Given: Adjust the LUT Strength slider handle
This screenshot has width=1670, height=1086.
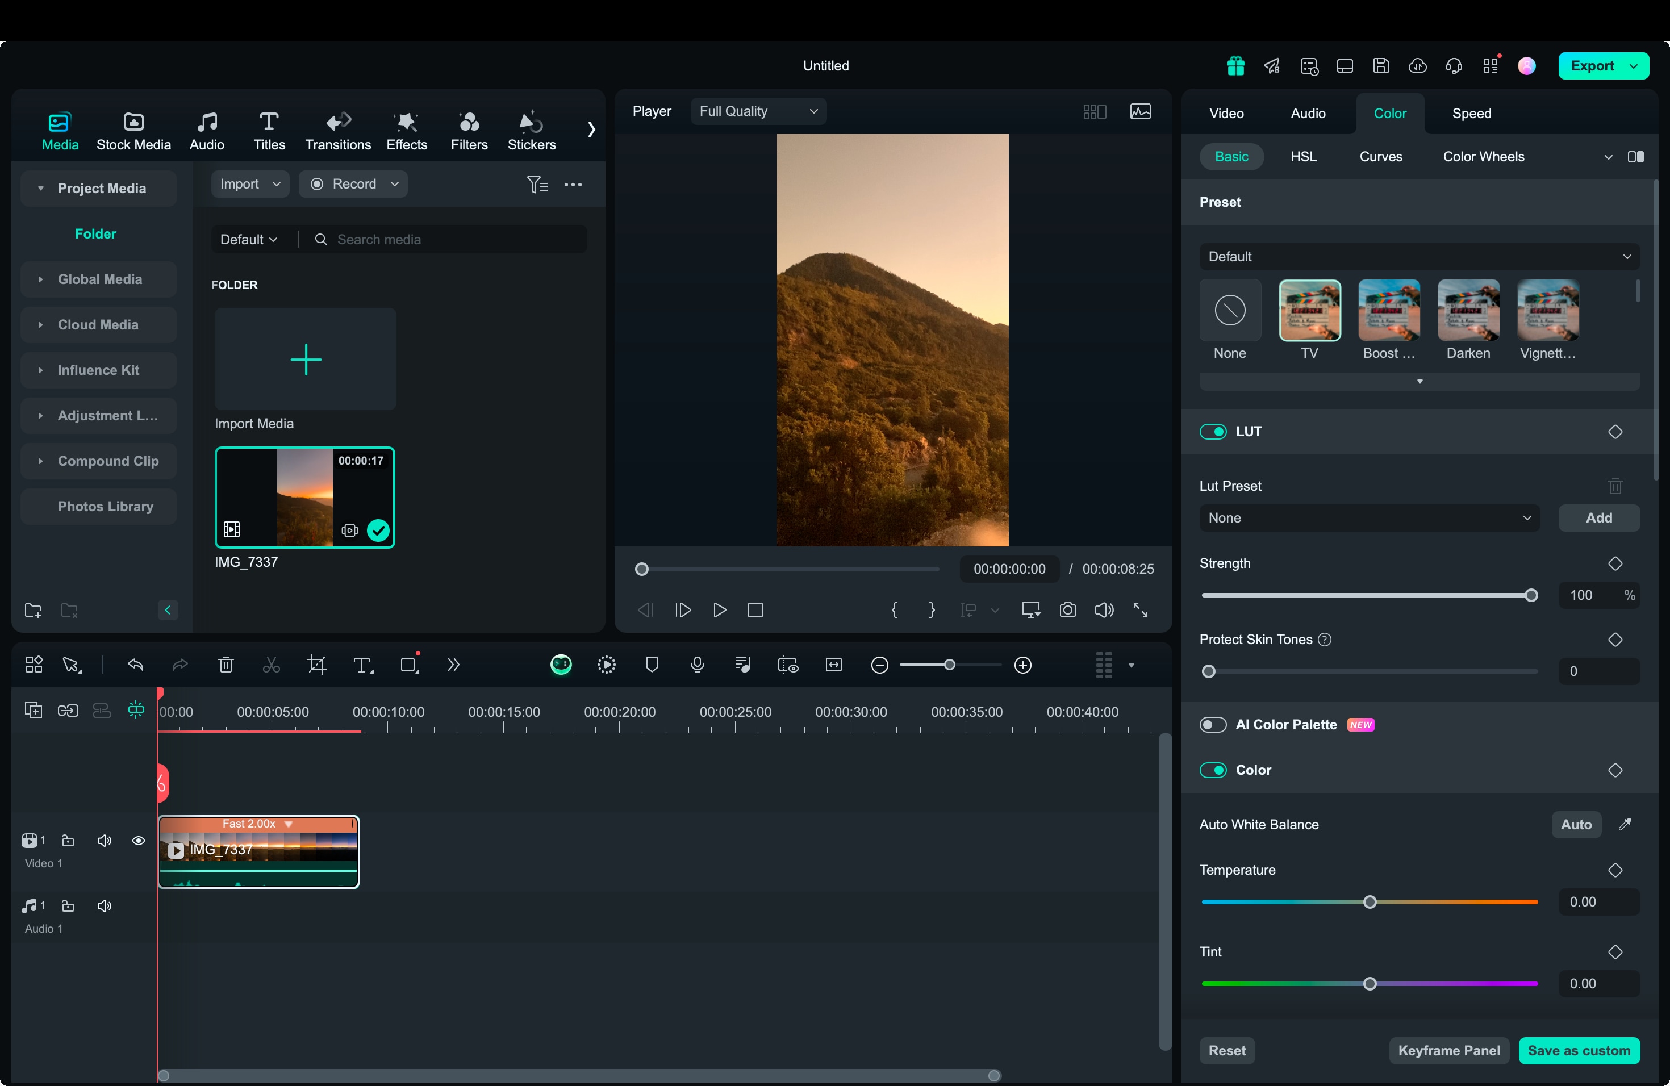Looking at the screenshot, I should (x=1531, y=596).
